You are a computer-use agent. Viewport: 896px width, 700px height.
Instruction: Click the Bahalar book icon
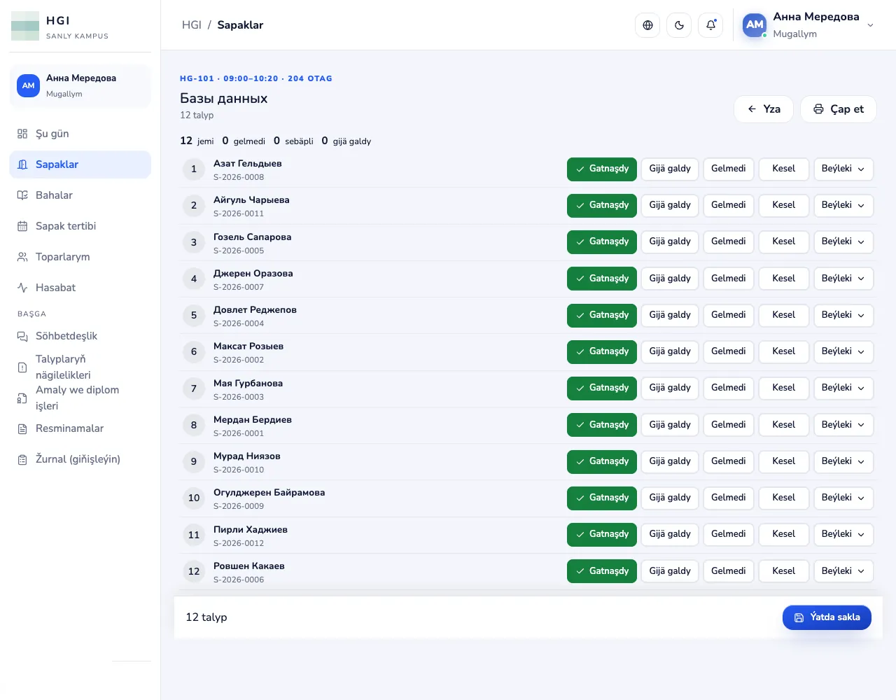pos(22,195)
